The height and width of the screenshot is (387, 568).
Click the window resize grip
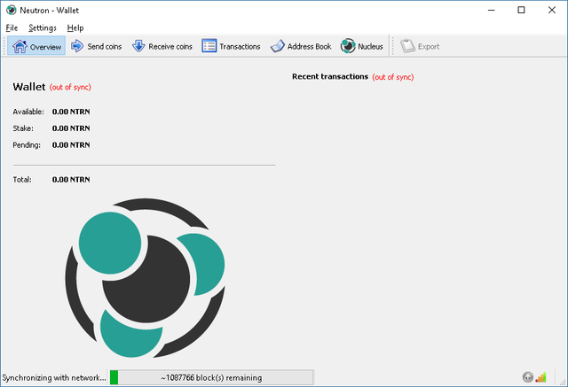pos(564,383)
